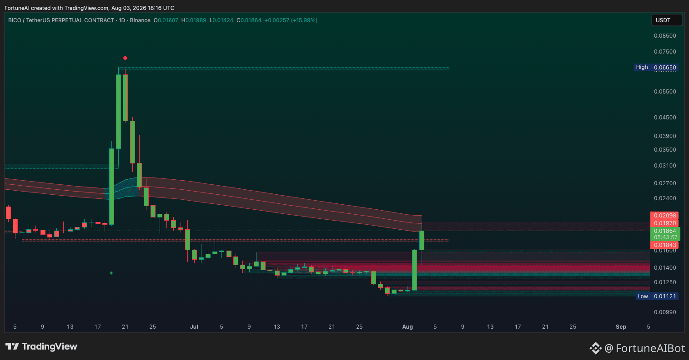Click the 0.01250 price axis tick
This screenshot has width=689, height=360.
(665, 282)
